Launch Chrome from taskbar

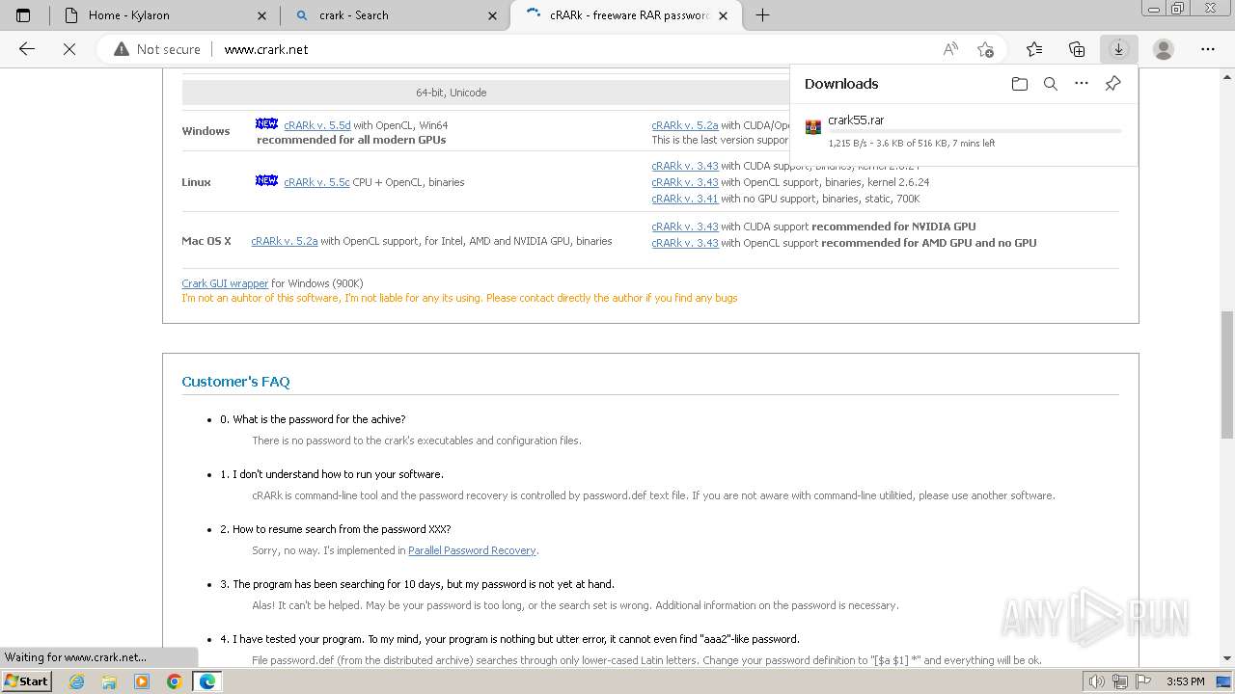(174, 681)
